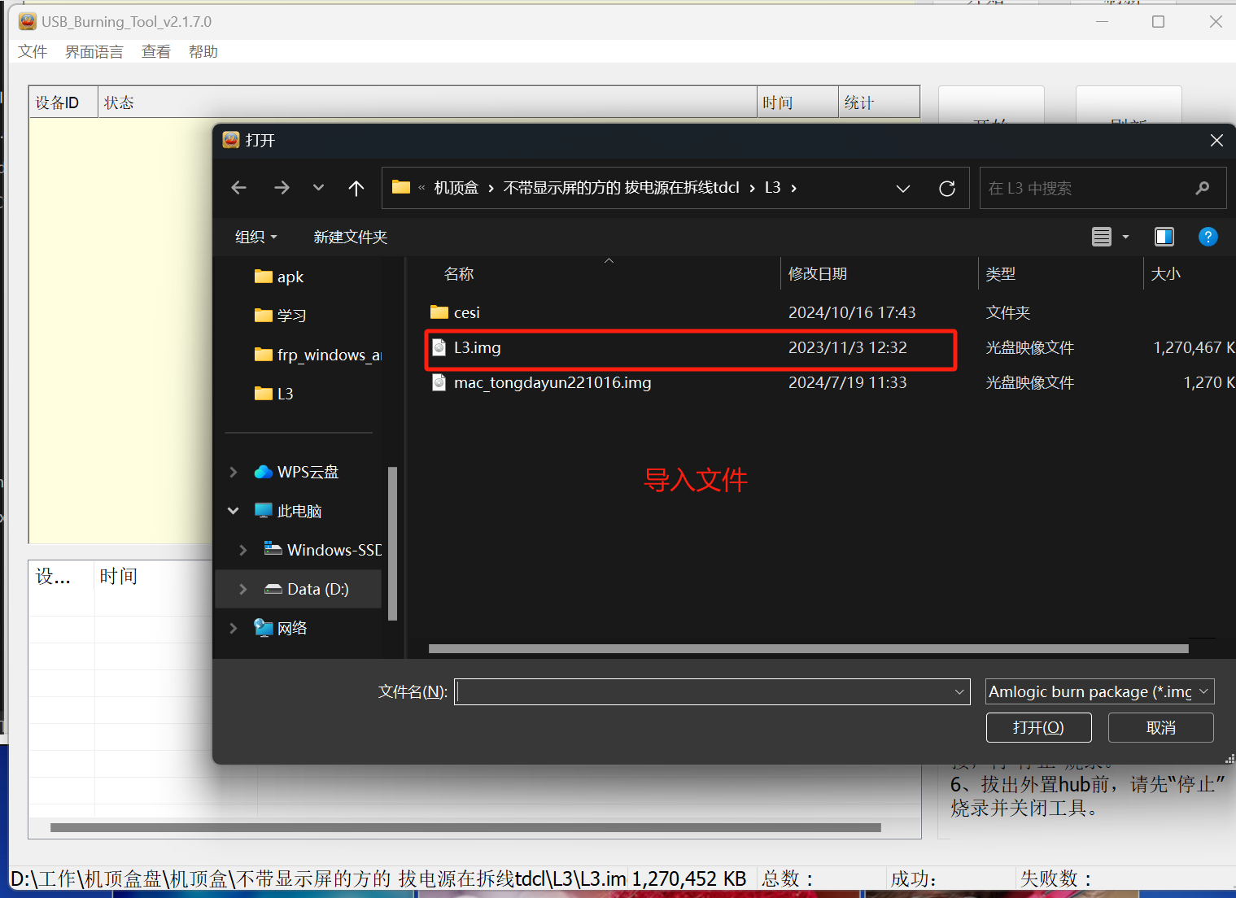The height and width of the screenshot is (898, 1236).
Task: Open the cesi folder
Action: [466, 313]
